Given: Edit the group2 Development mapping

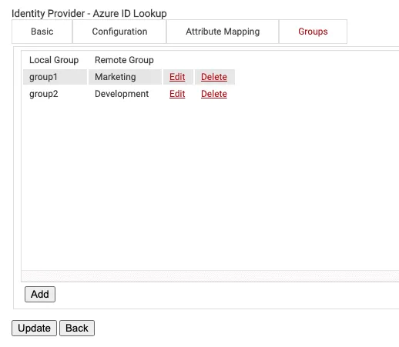Looking at the screenshot, I should tap(177, 94).
